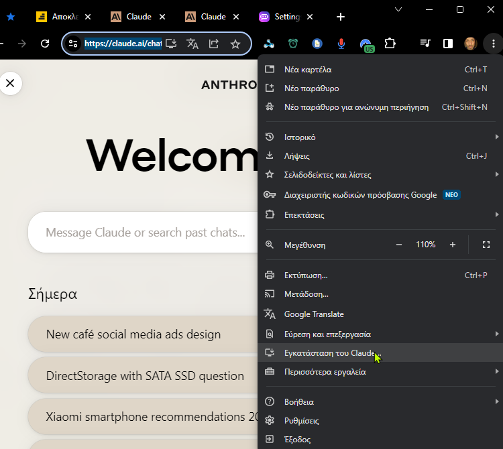Open the tab search chevron
The image size is (503, 449).
398,9
